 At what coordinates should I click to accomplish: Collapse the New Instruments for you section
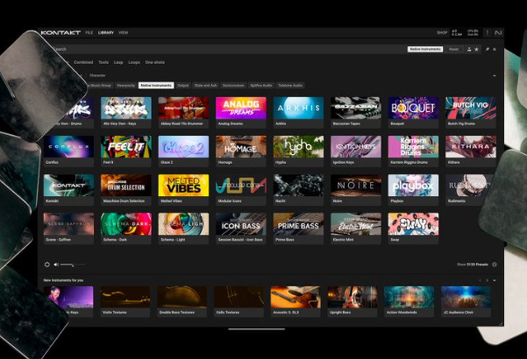494,281
